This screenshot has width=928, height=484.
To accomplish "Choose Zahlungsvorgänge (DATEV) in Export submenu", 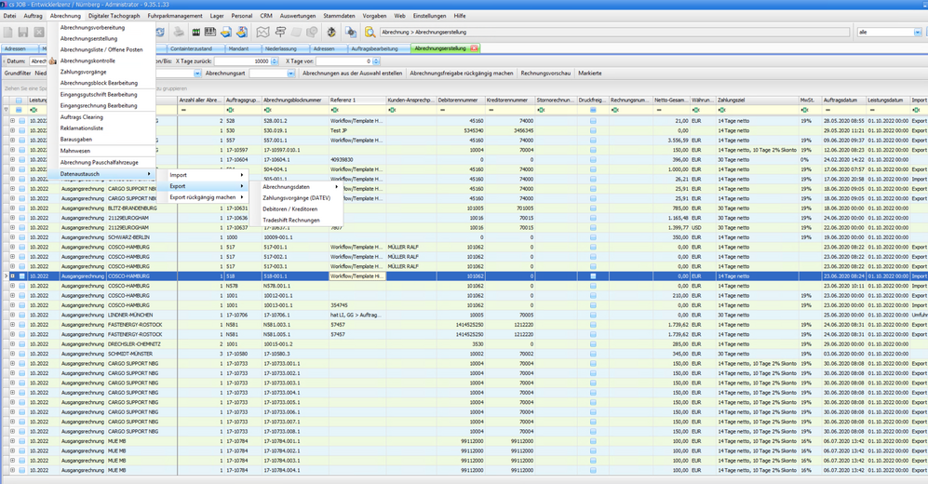I will 297,198.
